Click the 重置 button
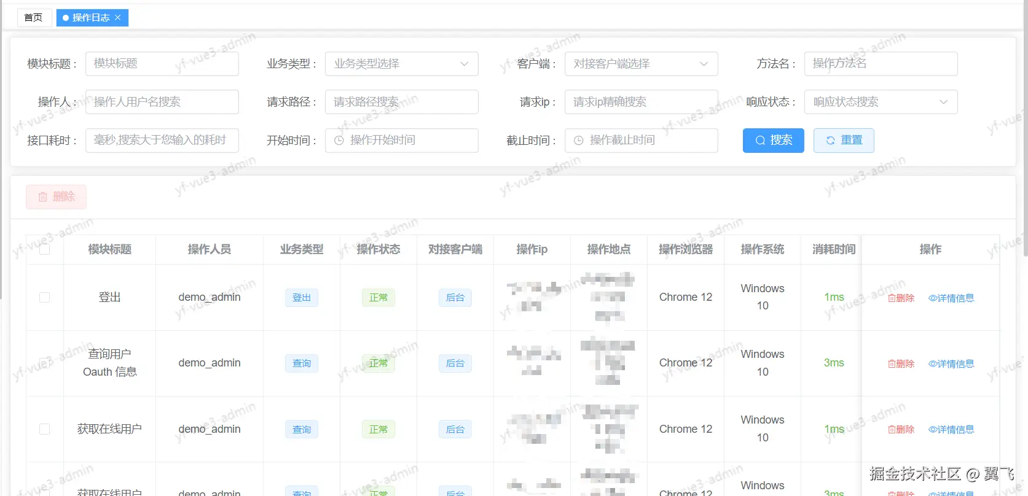 coord(844,141)
